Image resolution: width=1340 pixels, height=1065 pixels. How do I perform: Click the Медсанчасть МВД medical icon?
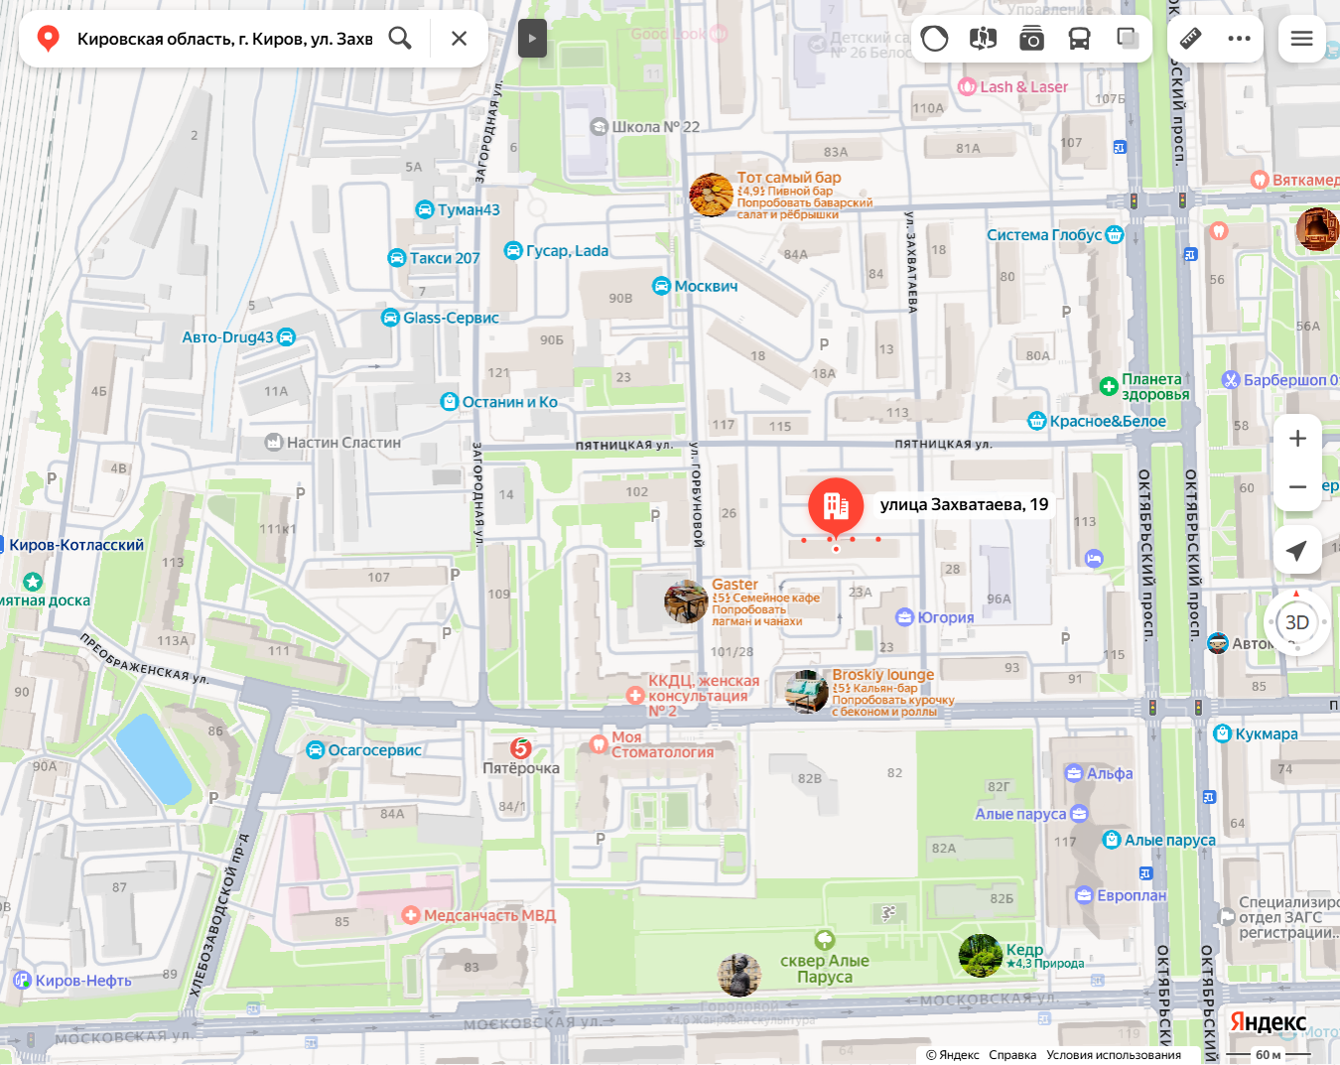pyautogui.click(x=411, y=915)
